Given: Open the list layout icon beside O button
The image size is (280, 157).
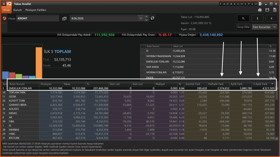Looking at the screenshot, I should 260,4.
